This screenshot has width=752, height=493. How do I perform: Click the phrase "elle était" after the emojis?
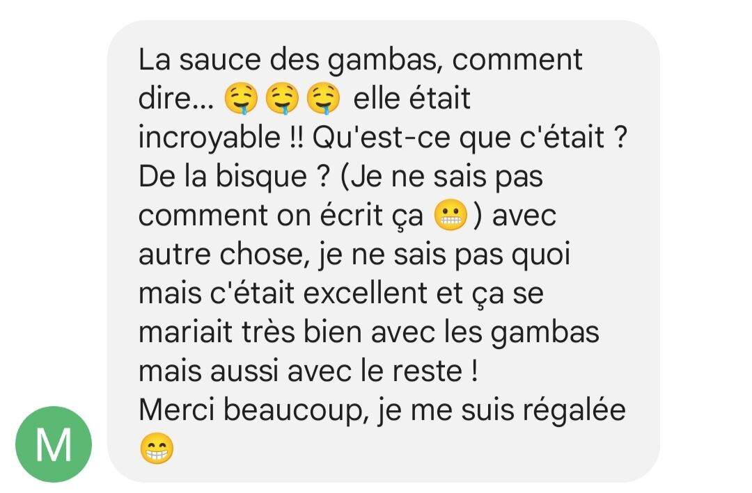[x=412, y=99]
